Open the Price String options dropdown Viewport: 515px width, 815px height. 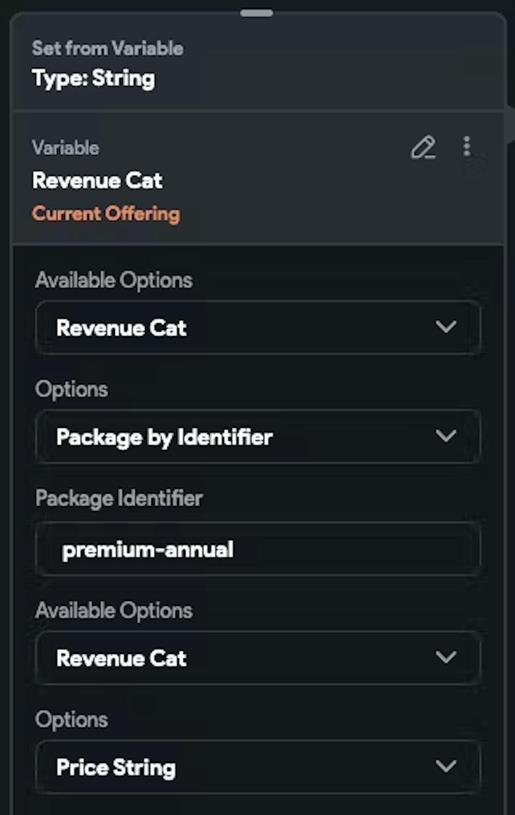pos(257,767)
